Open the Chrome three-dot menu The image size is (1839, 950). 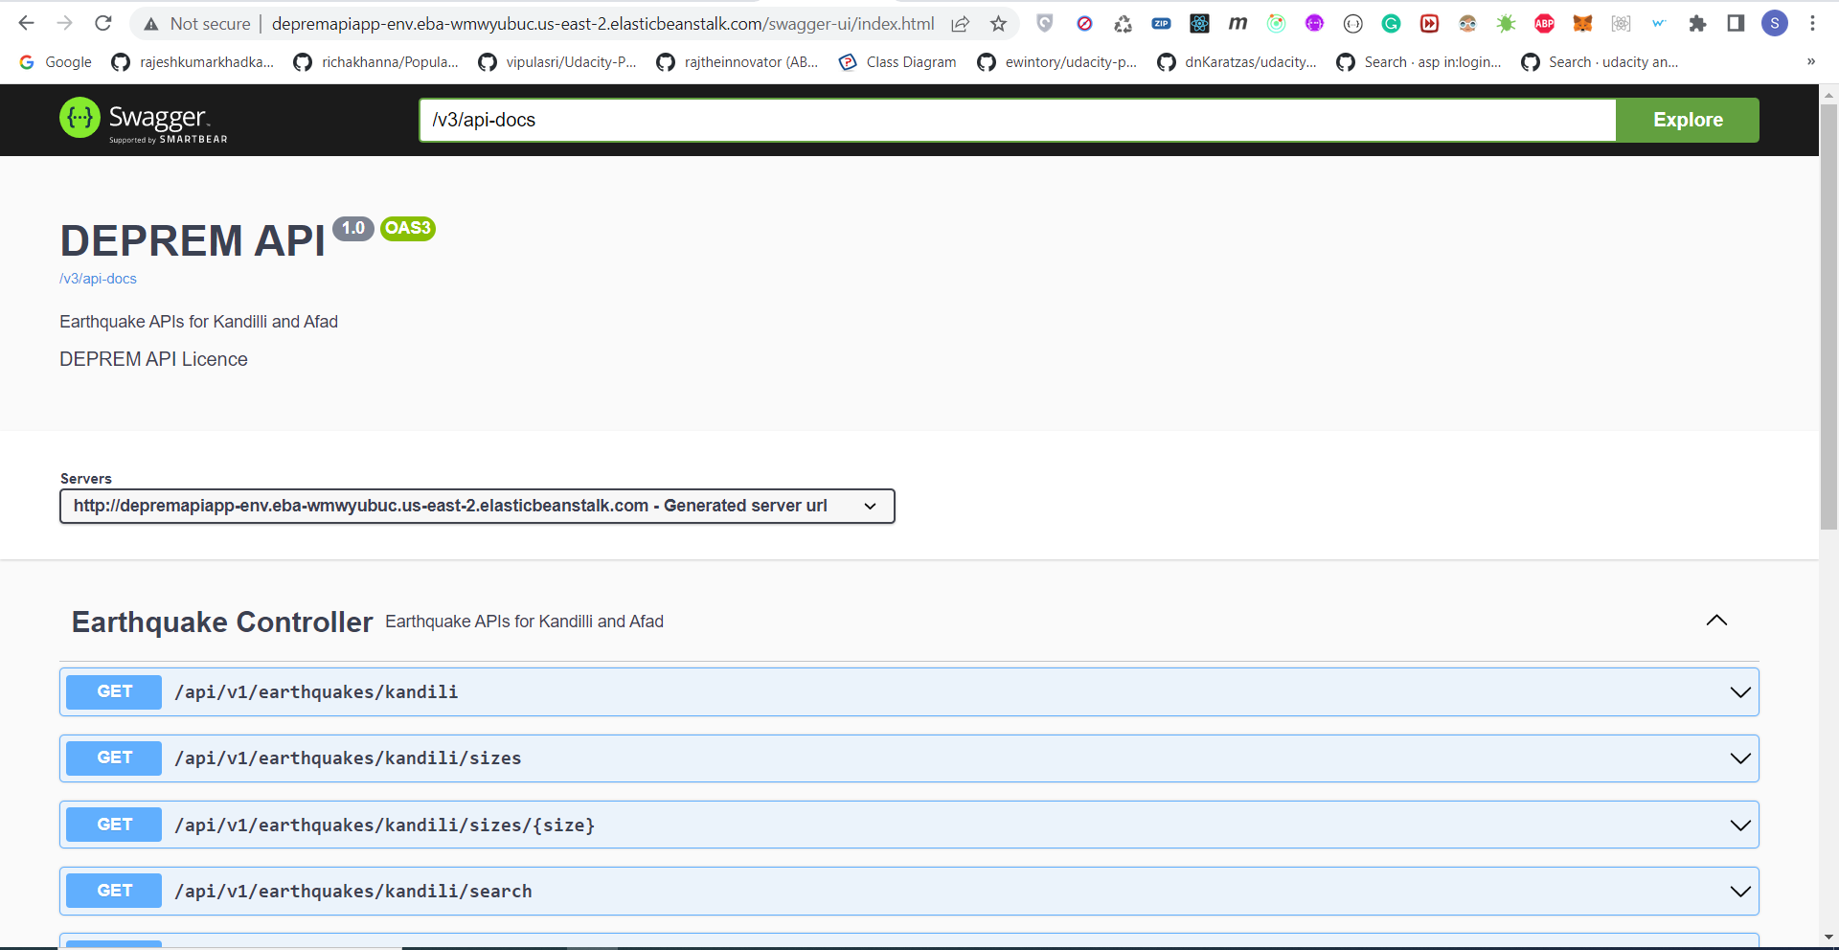pos(1812,23)
